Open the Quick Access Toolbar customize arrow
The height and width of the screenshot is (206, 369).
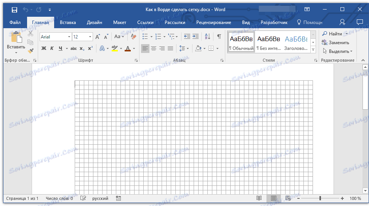pos(50,10)
